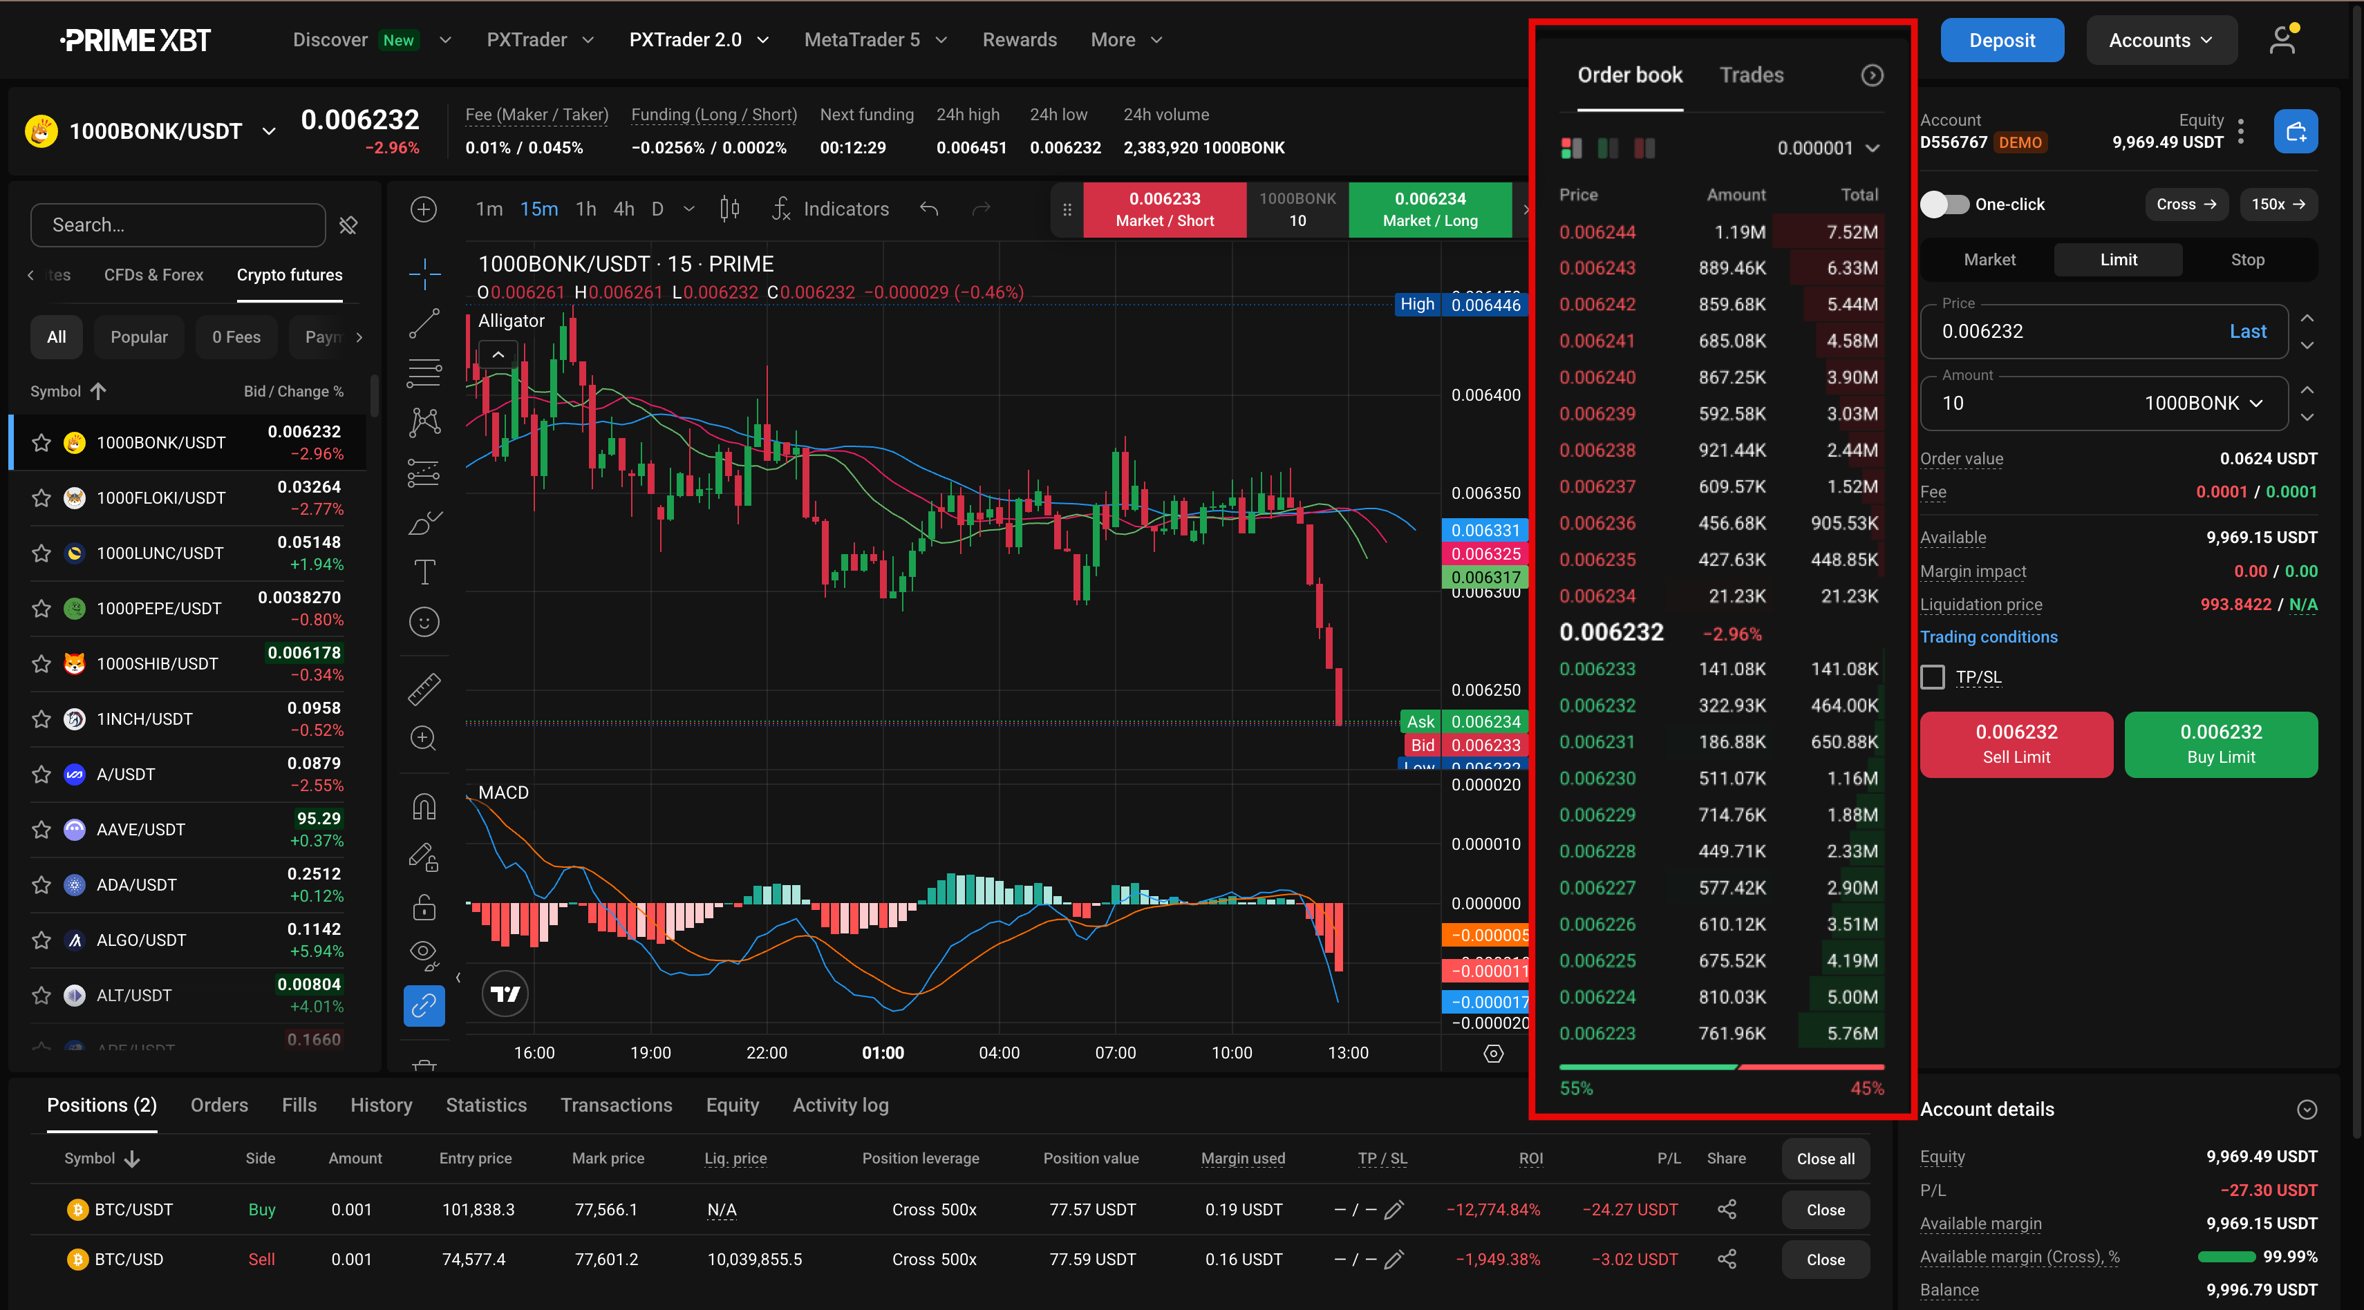
Task: Open the Trading conditions link
Action: click(1988, 636)
